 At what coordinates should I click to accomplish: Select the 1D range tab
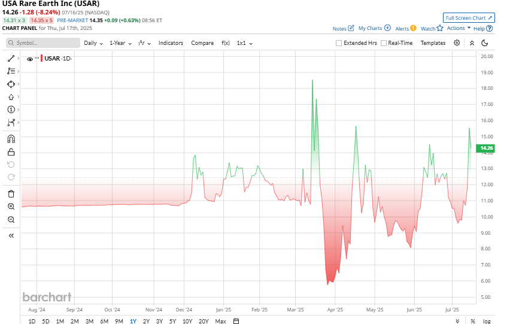click(32, 321)
